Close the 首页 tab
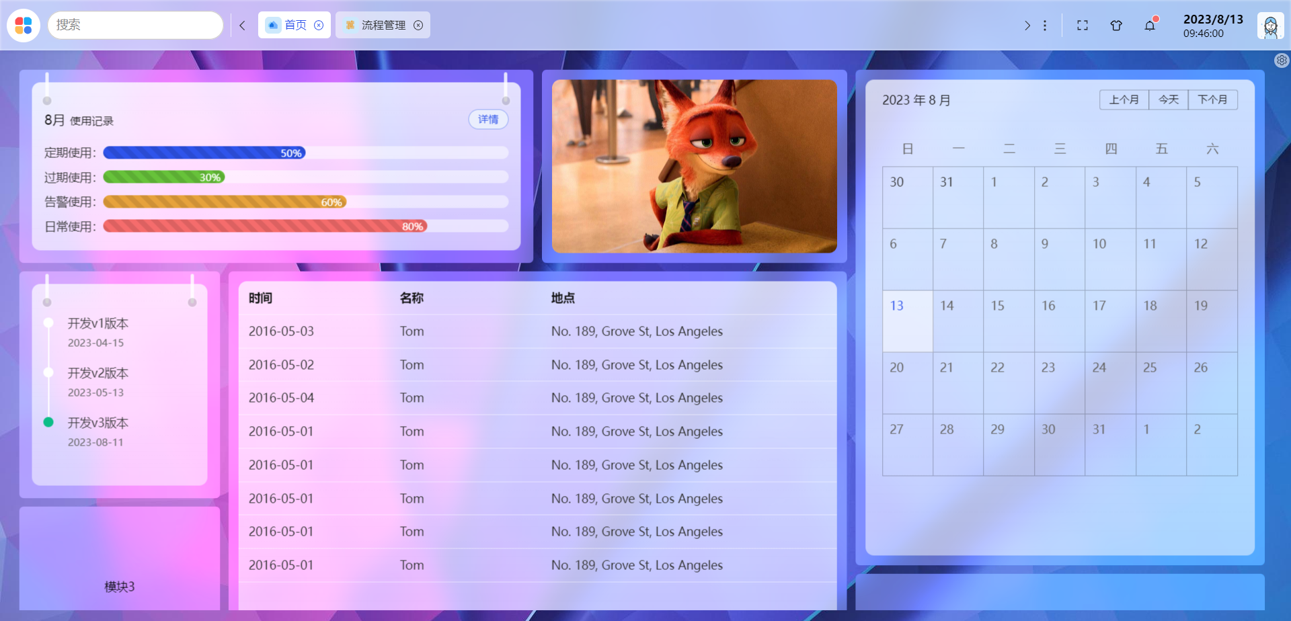Screen dimensions: 1291x621 coord(319,26)
